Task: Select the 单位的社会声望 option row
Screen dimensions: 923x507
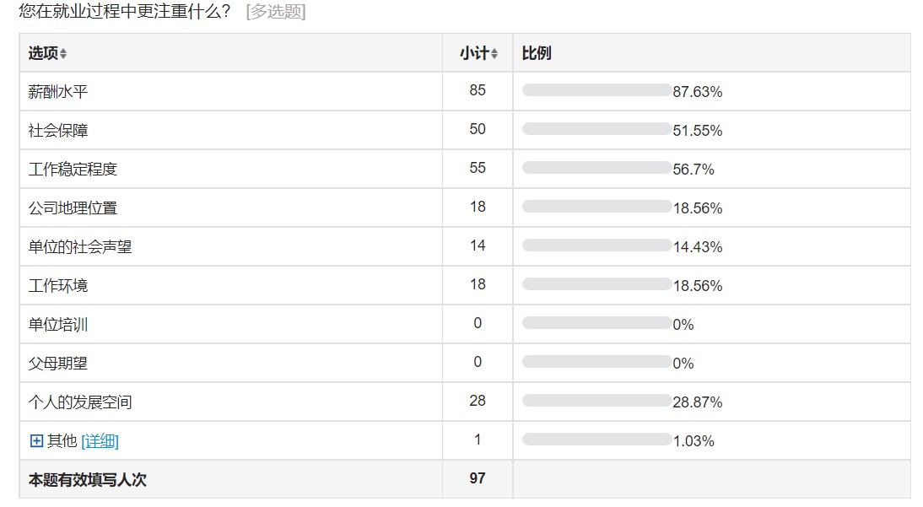Action: [80, 246]
